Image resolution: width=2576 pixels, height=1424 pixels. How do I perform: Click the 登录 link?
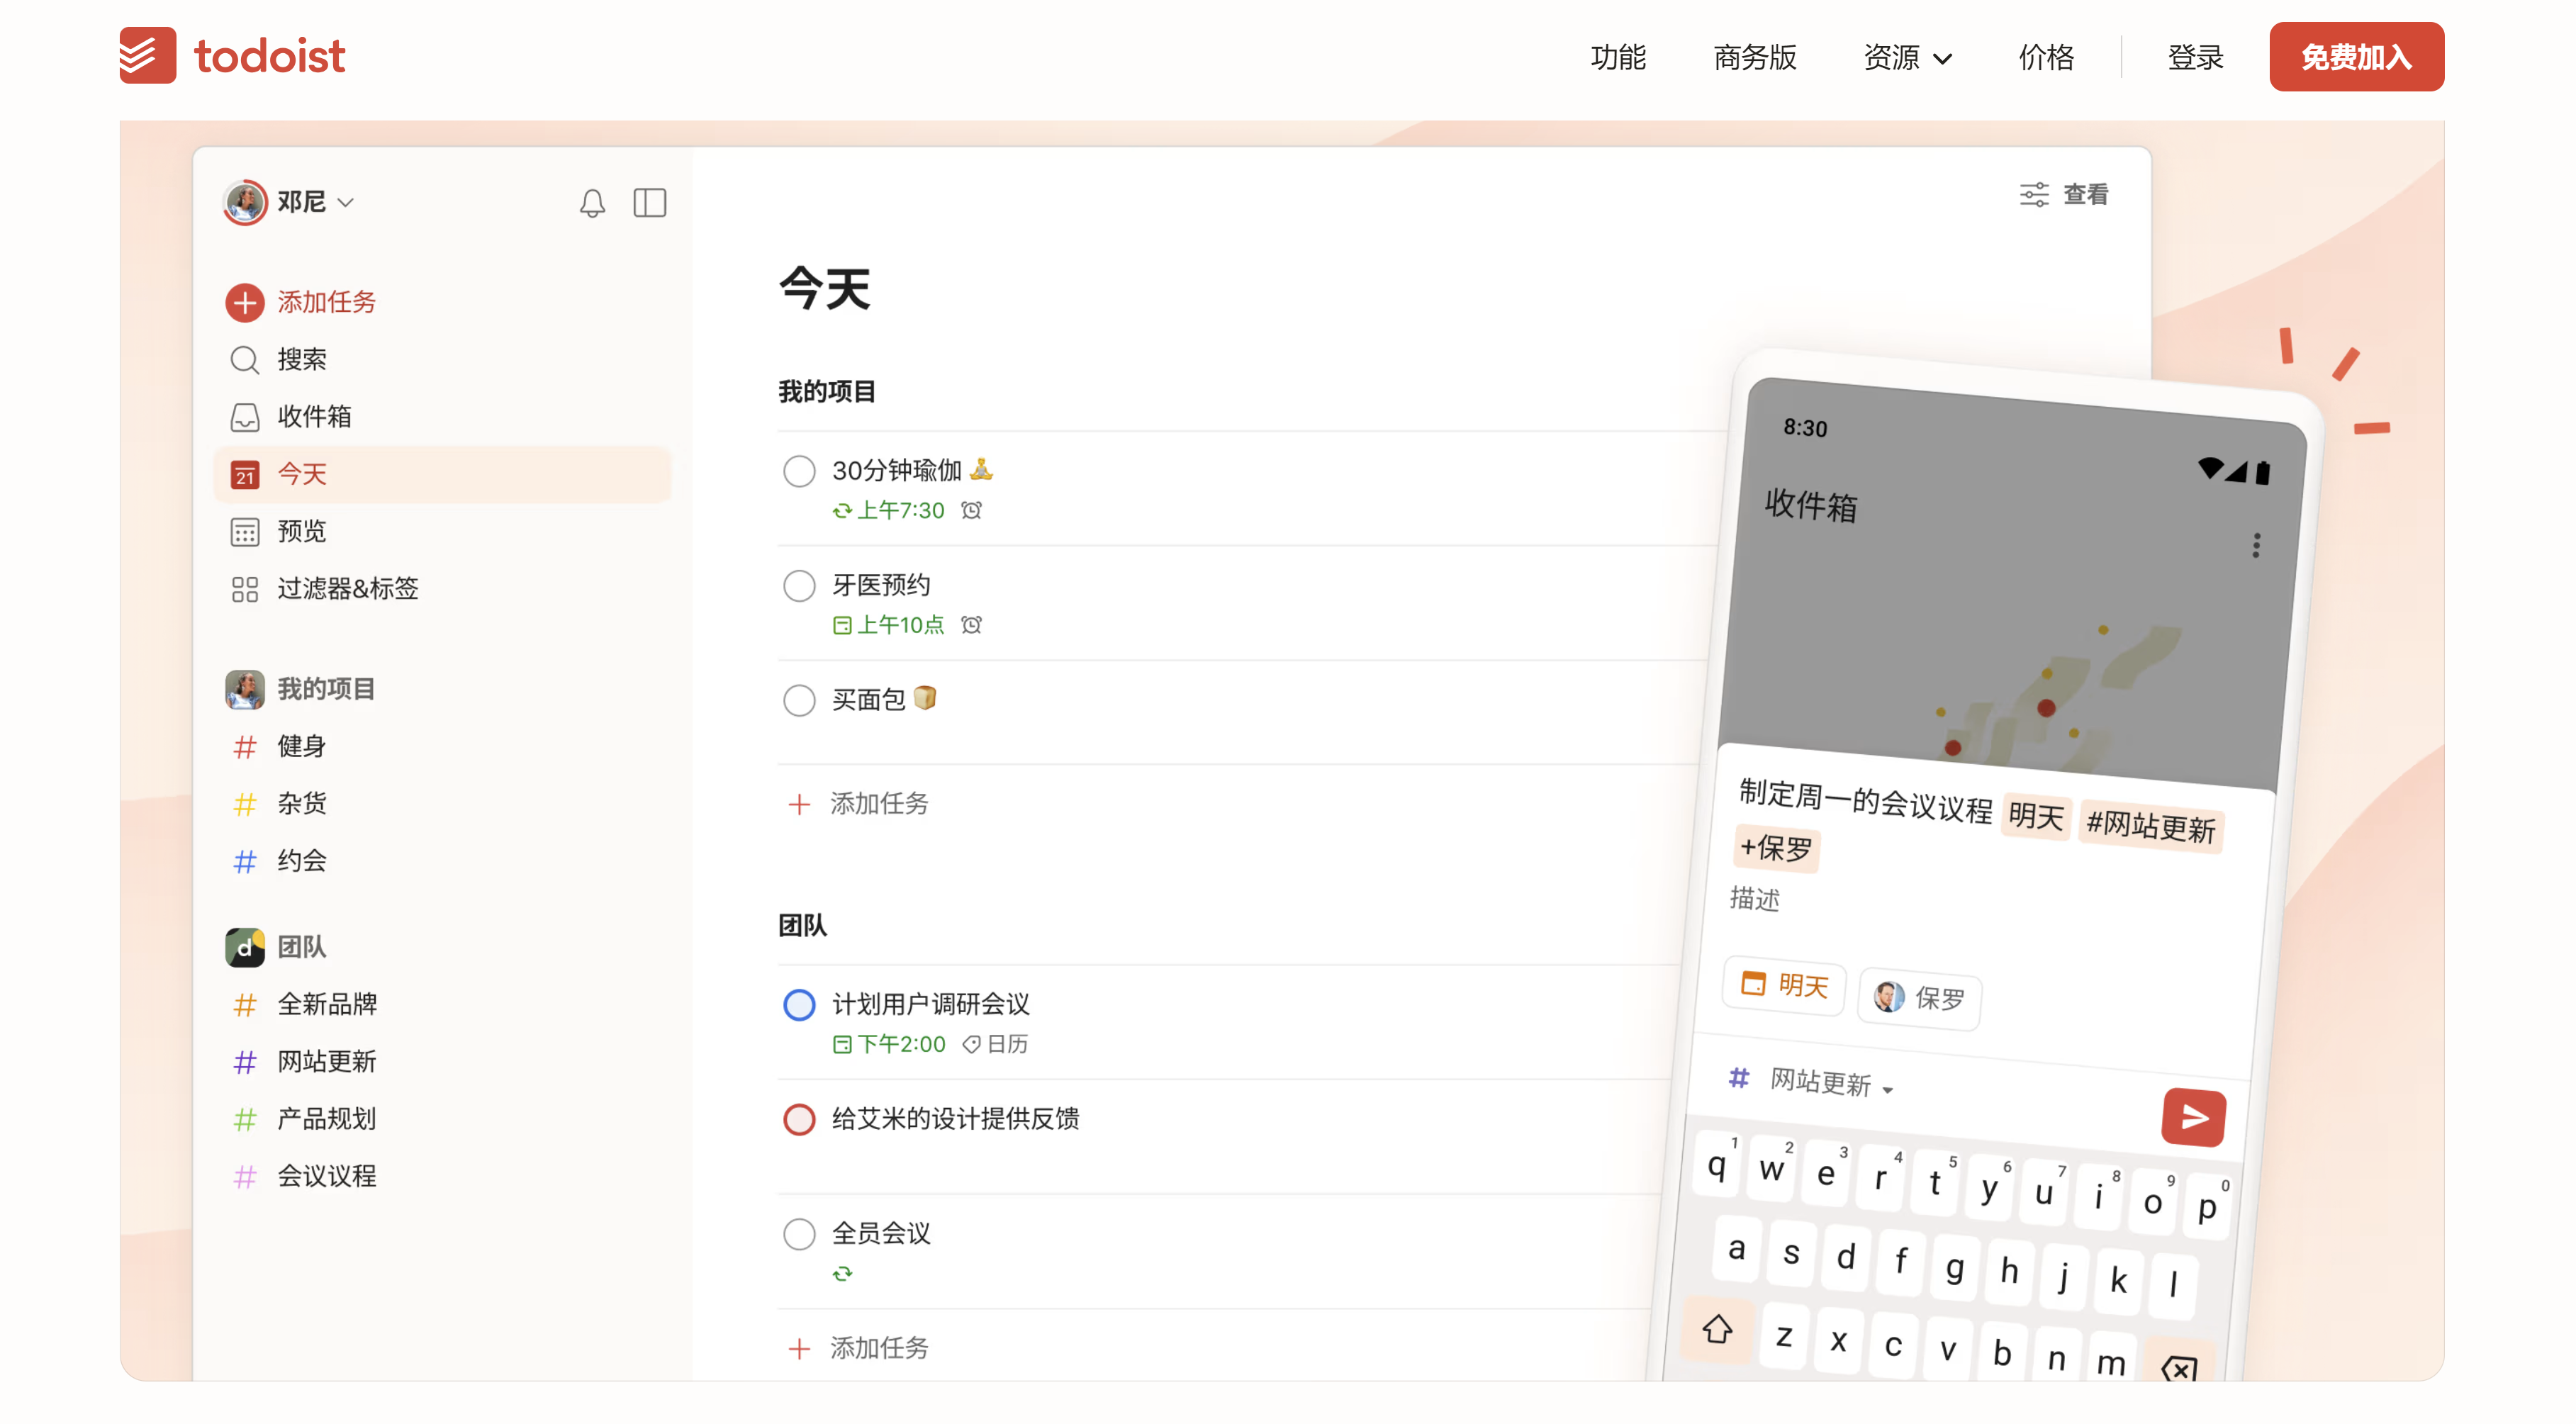click(x=2194, y=58)
